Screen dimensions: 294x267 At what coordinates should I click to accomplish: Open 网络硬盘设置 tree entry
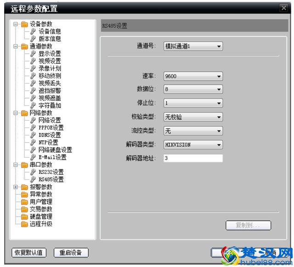tap(55, 150)
